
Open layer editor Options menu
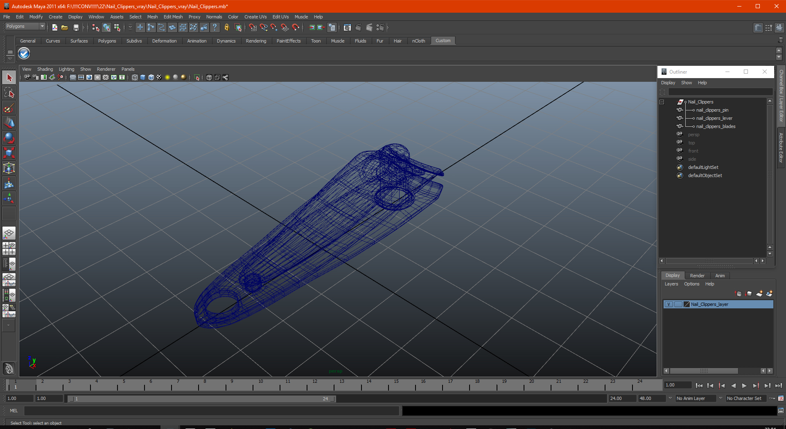(x=691, y=284)
